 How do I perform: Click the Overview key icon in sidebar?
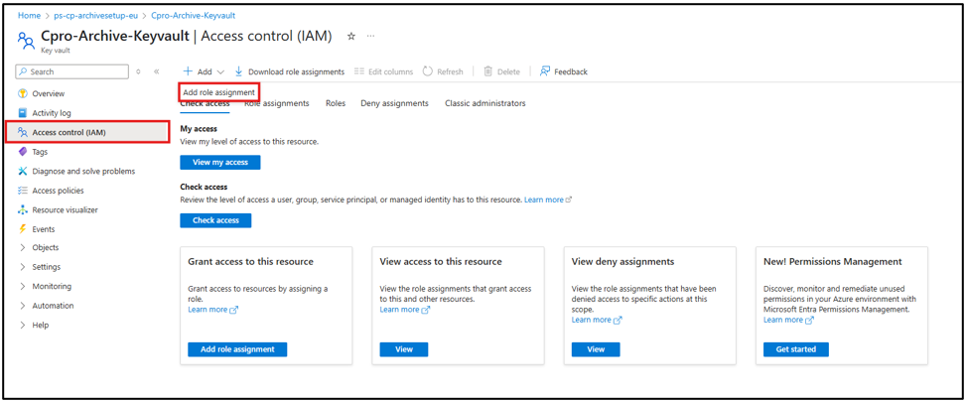coord(23,93)
